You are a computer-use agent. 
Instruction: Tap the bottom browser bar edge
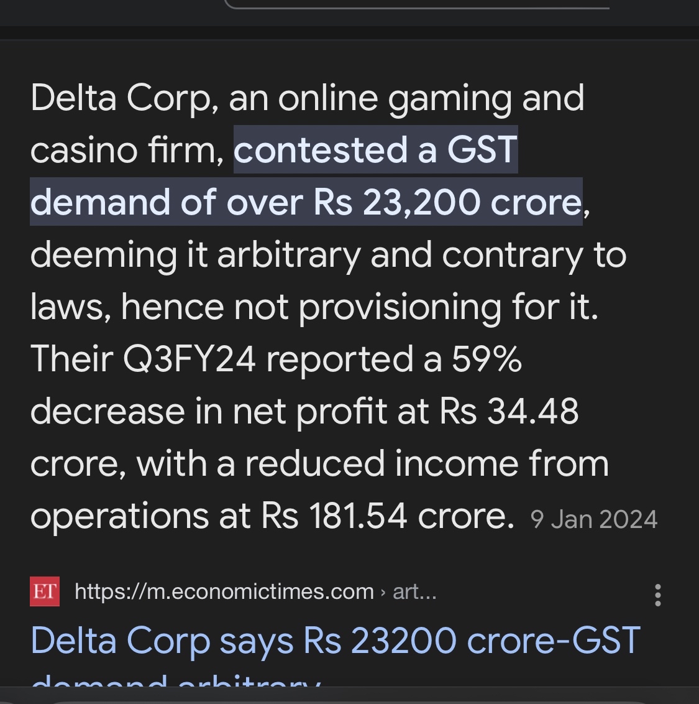(349, 698)
